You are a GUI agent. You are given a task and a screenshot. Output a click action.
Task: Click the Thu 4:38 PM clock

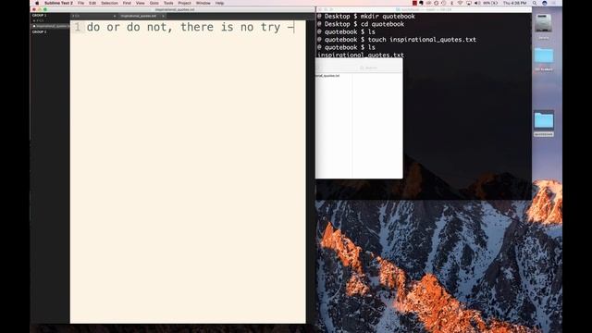[514, 3]
